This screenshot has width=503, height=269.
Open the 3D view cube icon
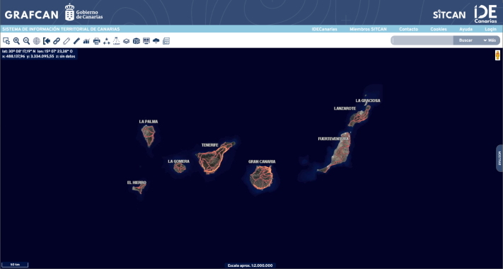coord(137,41)
